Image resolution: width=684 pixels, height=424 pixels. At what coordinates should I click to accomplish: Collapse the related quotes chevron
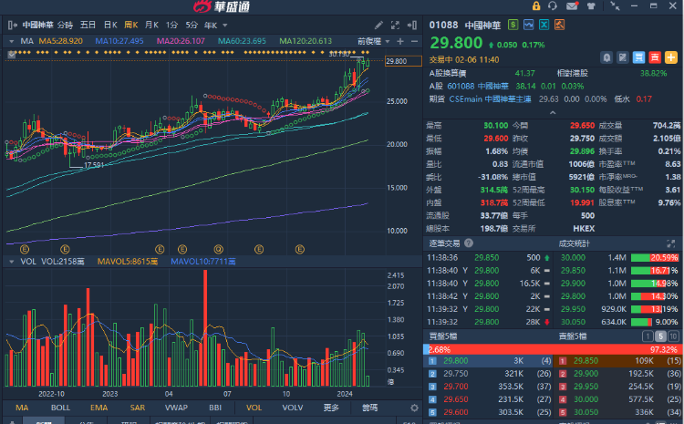(553, 112)
